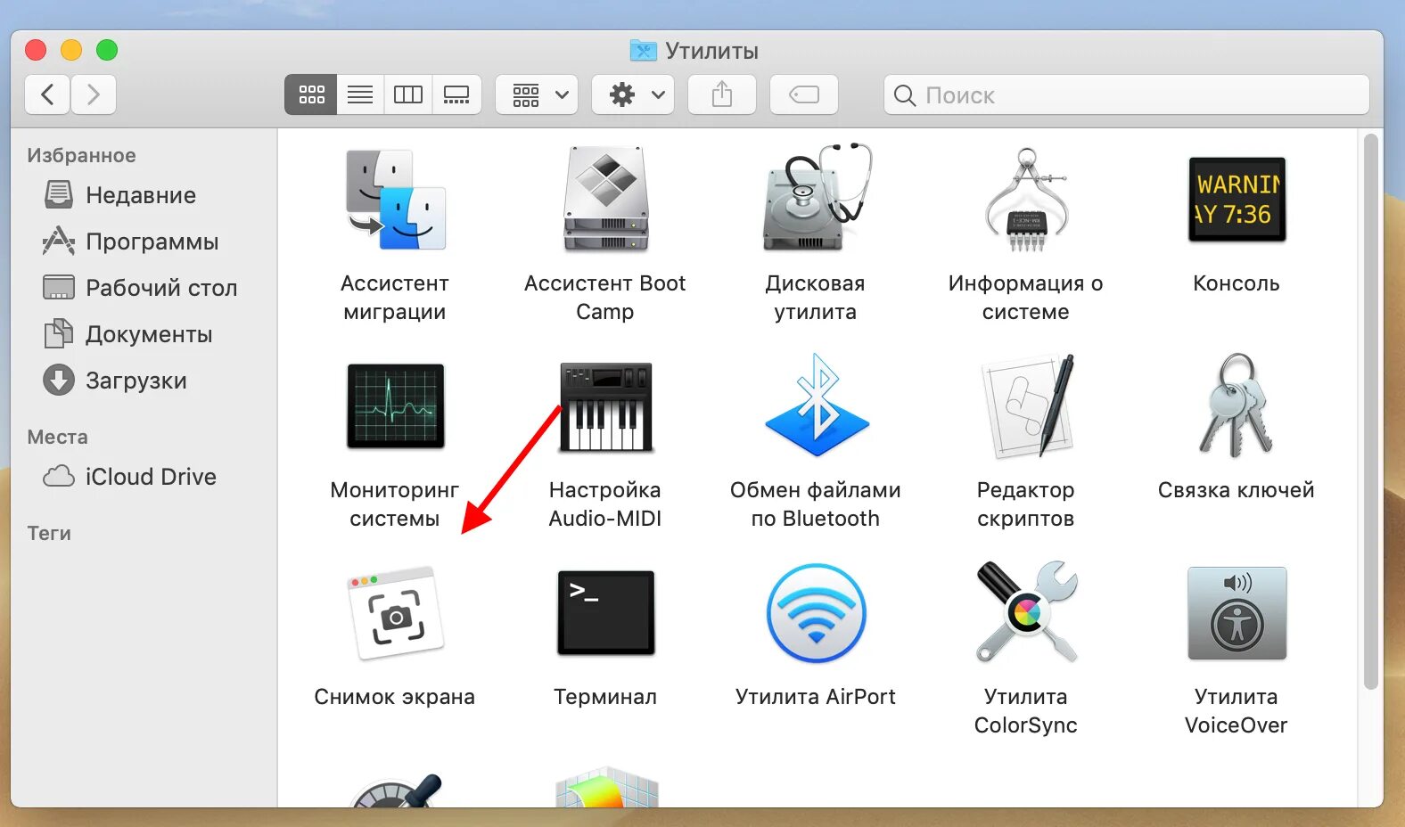Go back with the left chevron button
Viewport: 1405px width, 827px height.
coord(47,94)
